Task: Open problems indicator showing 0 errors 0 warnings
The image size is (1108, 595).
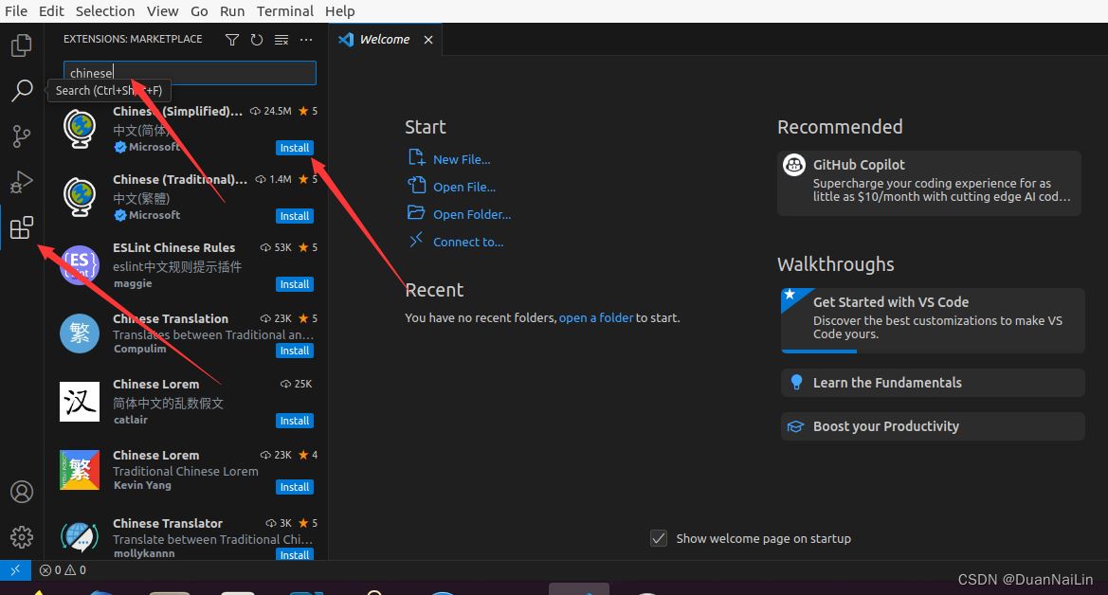Action: [x=63, y=569]
